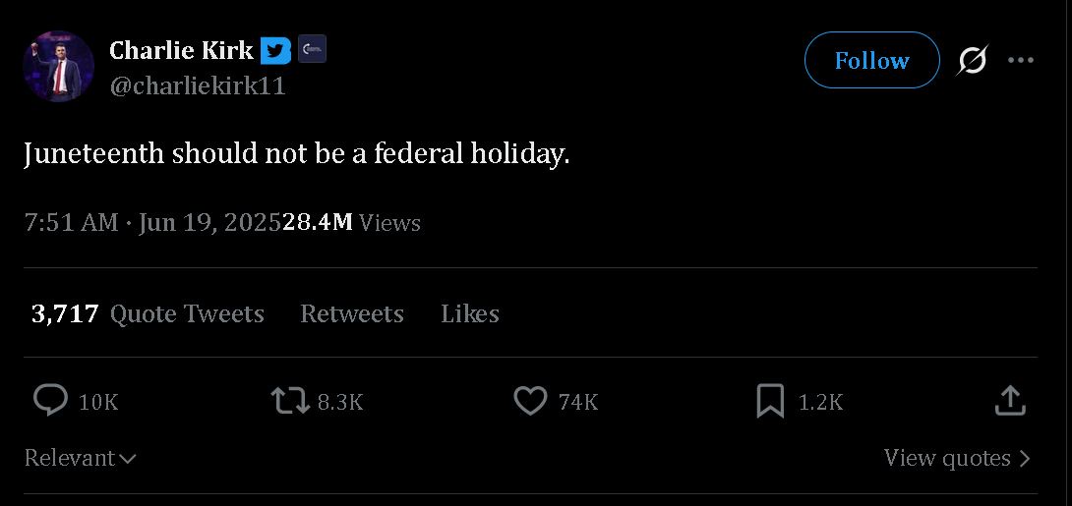Open the Quote Tweets tab
The image size is (1072, 506).
click(x=148, y=313)
